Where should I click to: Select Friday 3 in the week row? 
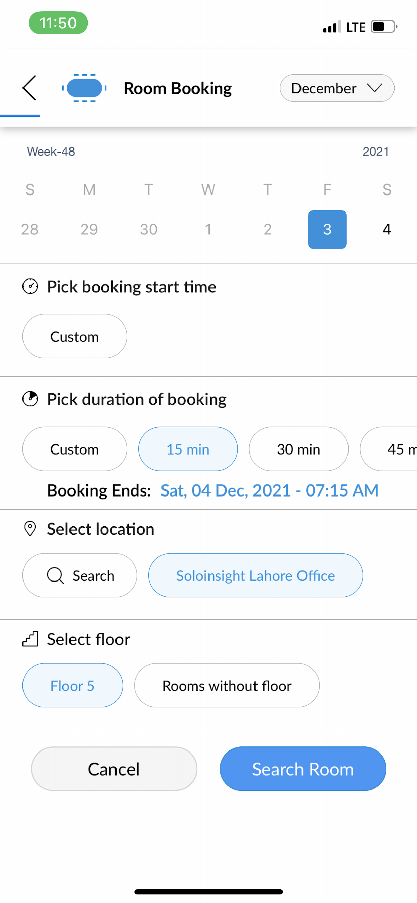tap(327, 229)
